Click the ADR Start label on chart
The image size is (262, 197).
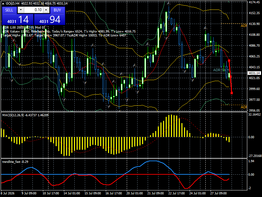click(221, 70)
